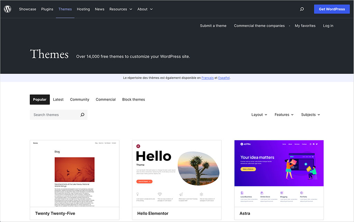Open the Hosting nav item
This screenshot has width=354, height=222.
coord(83,9)
